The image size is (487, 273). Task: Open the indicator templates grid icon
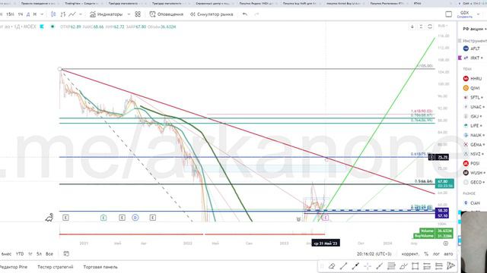click(138, 14)
